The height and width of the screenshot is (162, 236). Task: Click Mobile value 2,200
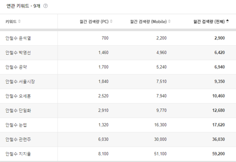162,38
